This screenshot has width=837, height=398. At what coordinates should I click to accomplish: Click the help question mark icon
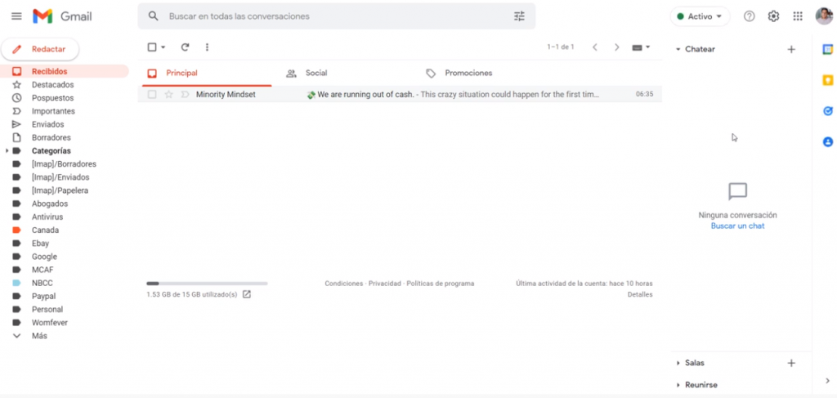749,16
